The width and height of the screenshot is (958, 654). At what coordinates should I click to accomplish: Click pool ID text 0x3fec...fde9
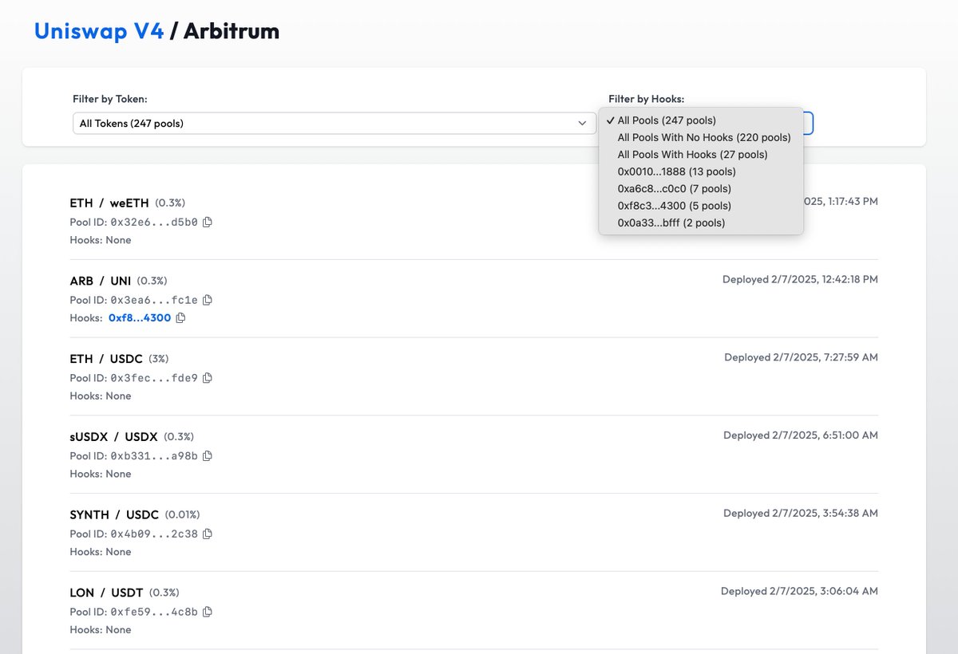coord(154,378)
